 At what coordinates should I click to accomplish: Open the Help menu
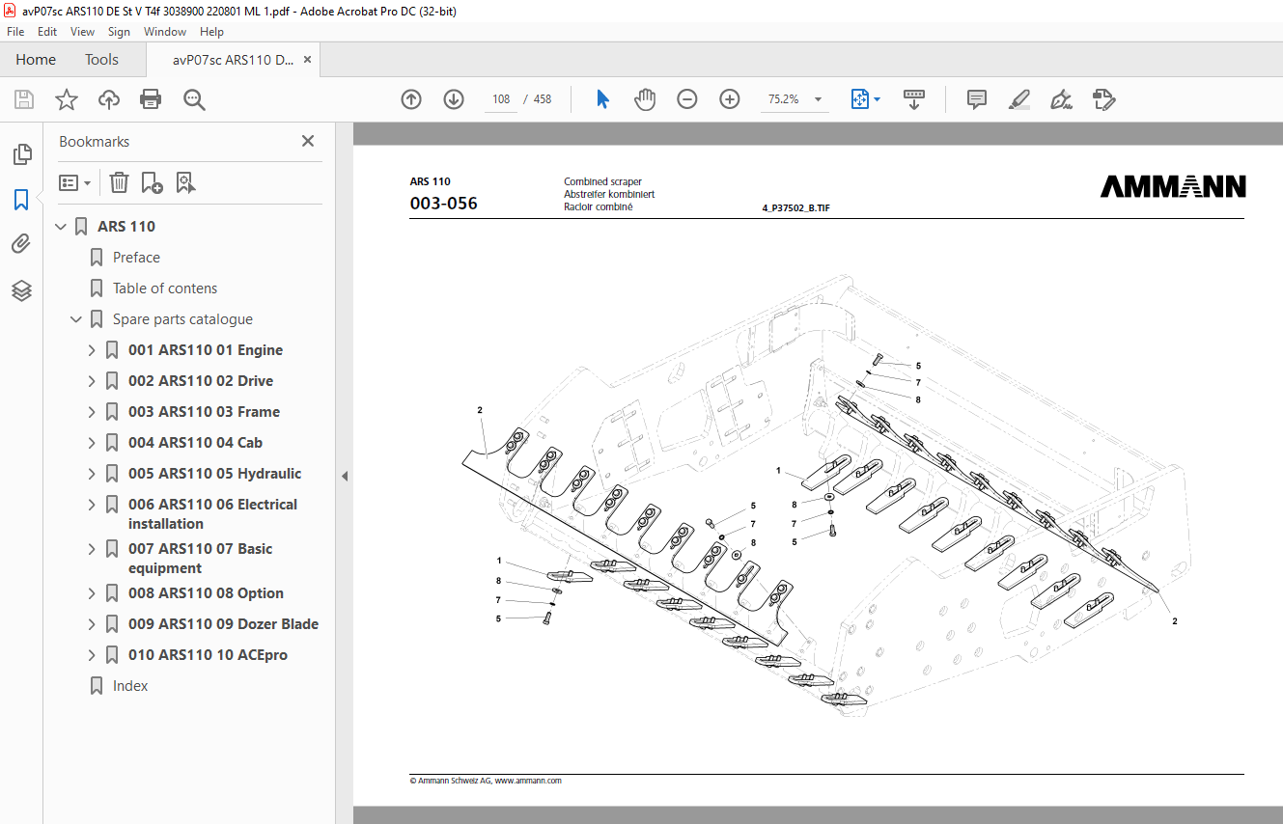[x=211, y=32]
